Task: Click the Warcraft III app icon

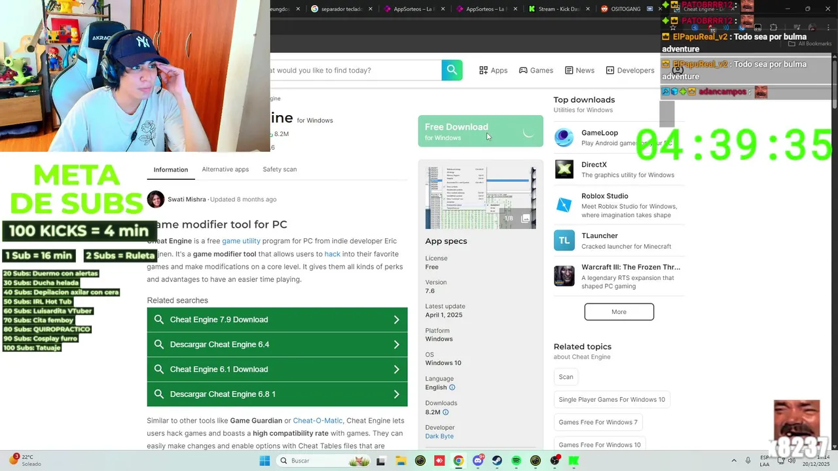Action: coord(564,275)
